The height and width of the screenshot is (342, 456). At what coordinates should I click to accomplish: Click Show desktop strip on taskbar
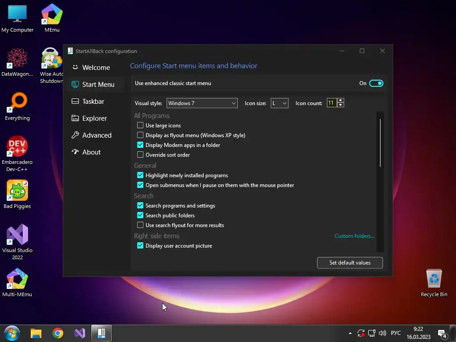[453, 333]
